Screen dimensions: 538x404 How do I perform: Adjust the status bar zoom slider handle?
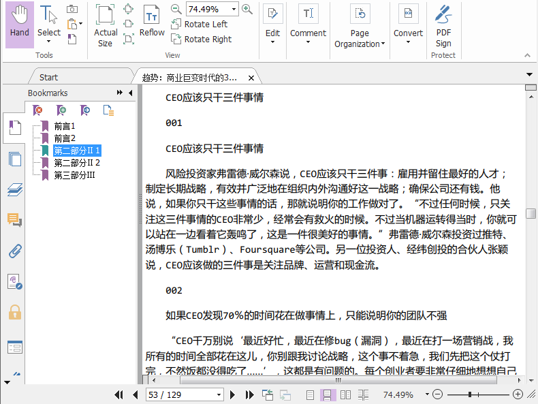(470, 394)
